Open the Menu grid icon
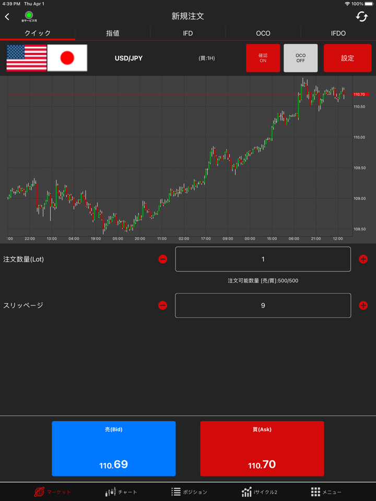This screenshot has height=501, width=376. (x=315, y=492)
